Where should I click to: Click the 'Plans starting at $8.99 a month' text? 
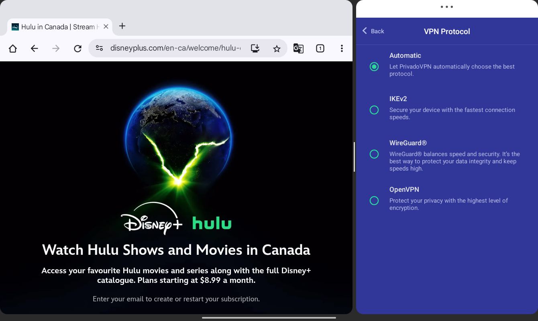196,280
